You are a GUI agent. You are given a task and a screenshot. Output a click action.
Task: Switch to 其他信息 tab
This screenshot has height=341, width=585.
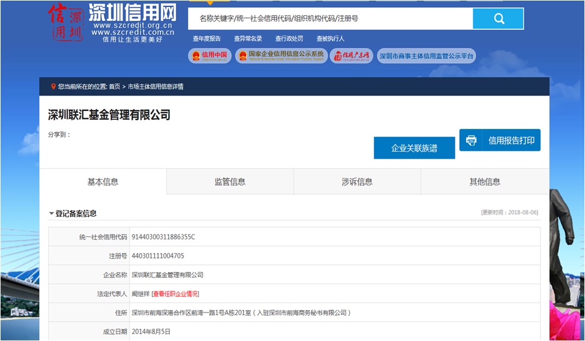(485, 182)
